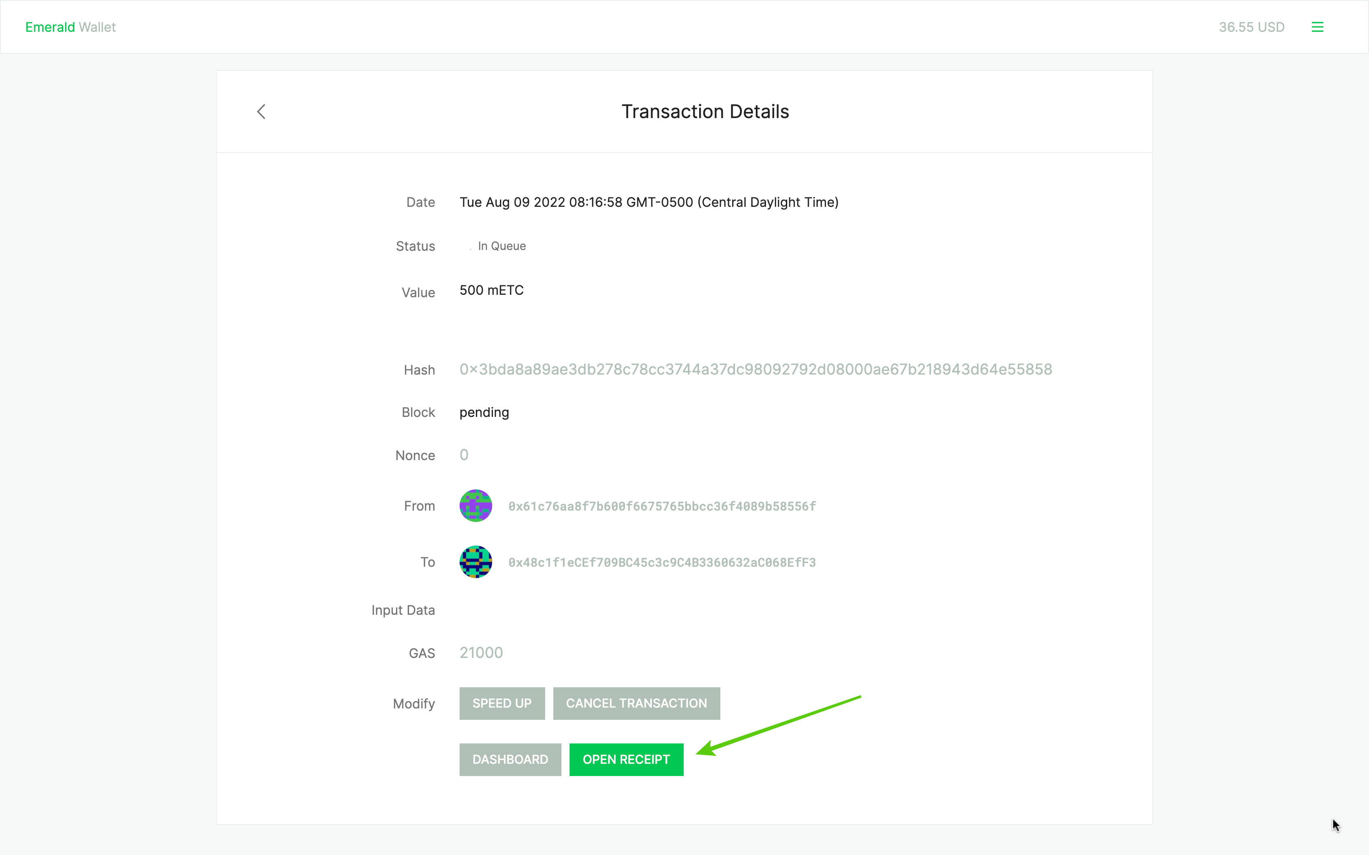Click the USD balance display top right
1369x855 pixels.
pos(1251,26)
